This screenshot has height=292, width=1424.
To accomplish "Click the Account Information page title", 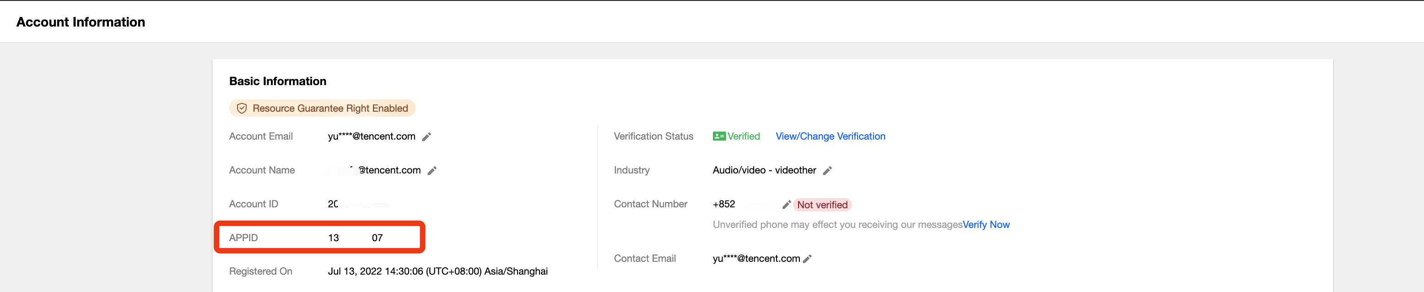I will (x=81, y=22).
